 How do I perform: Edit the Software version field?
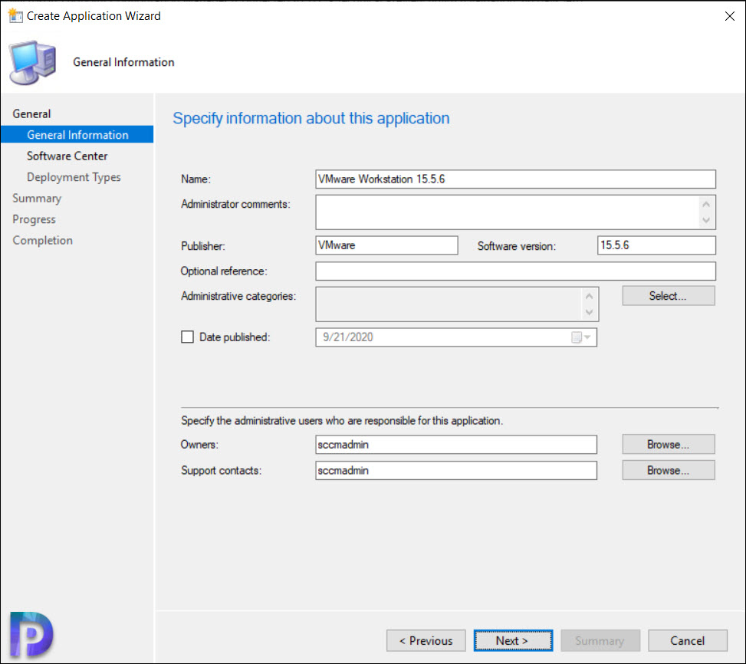click(656, 245)
